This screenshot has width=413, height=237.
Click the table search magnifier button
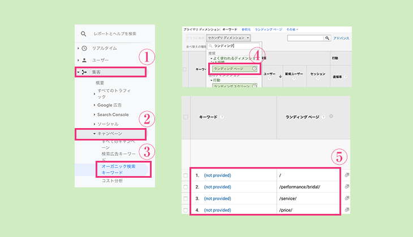pos(327,38)
